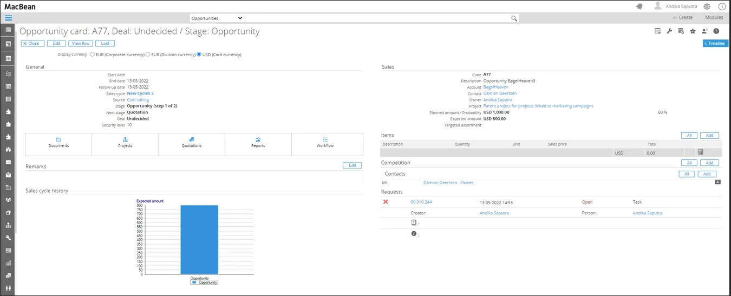
Task: Click the search magnifier icon
Action: tap(514, 18)
